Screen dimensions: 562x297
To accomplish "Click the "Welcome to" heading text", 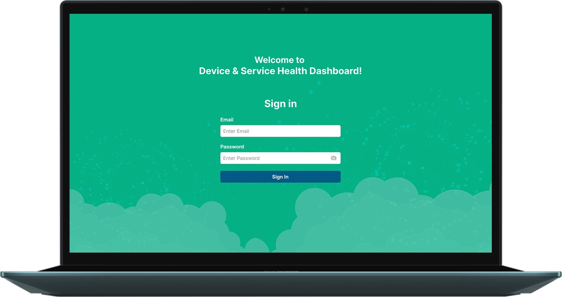I will [x=279, y=60].
